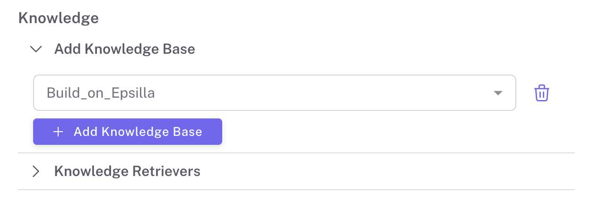
Task: Select the Build_on_Epsilla combo box field
Action: click(x=274, y=93)
